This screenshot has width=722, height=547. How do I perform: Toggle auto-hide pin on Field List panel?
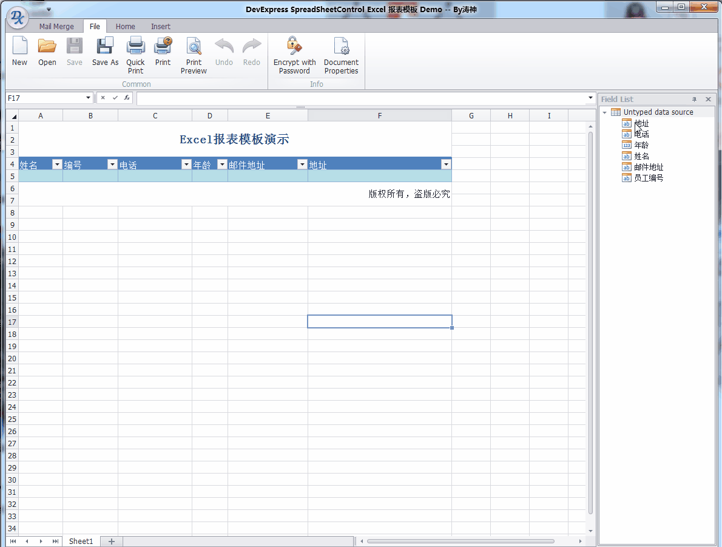[x=693, y=98]
